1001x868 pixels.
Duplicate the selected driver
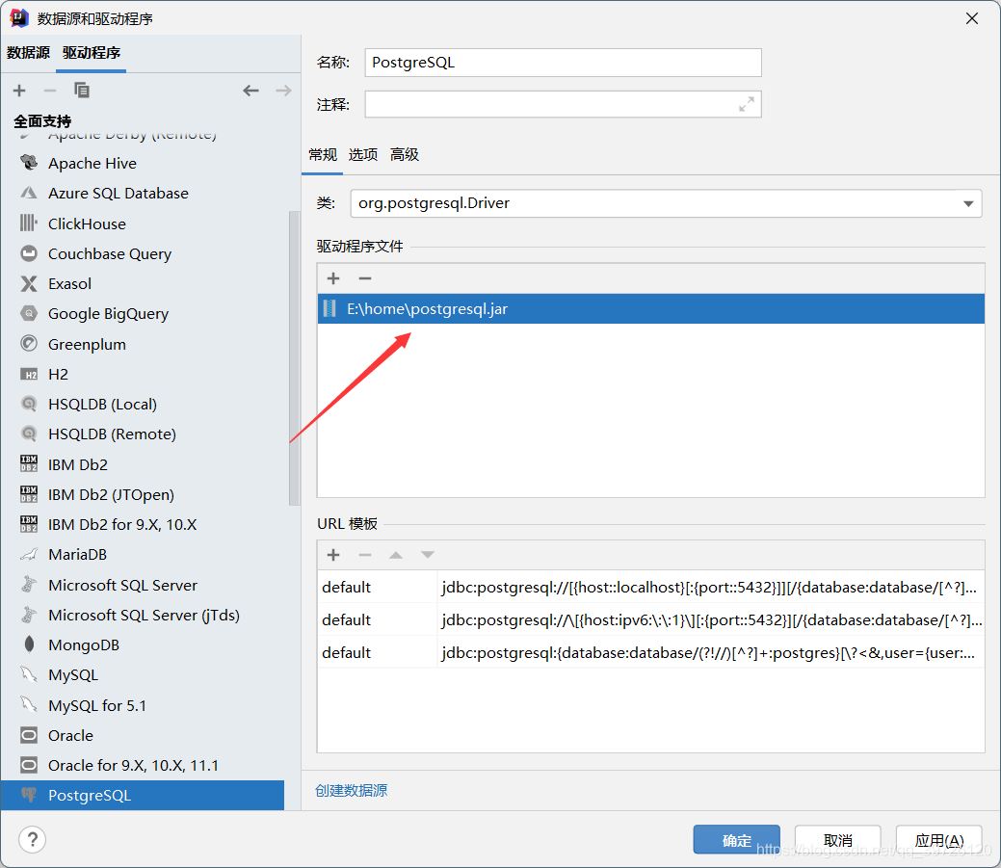[82, 90]
